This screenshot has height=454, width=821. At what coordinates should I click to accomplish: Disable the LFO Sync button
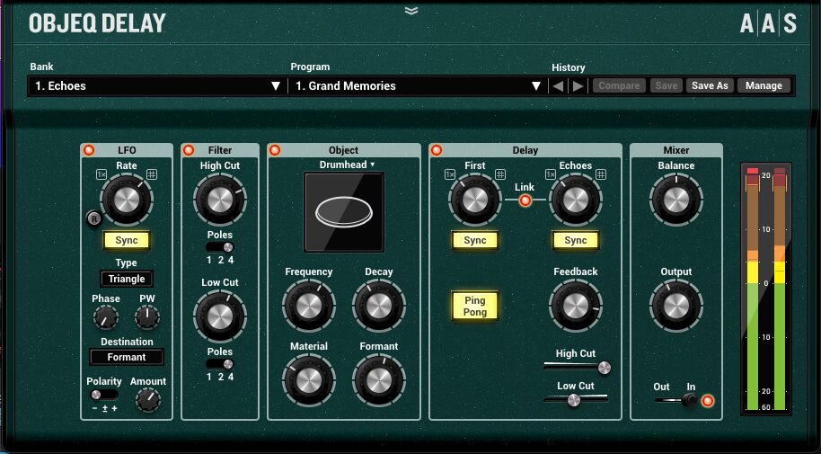[127, 241]
